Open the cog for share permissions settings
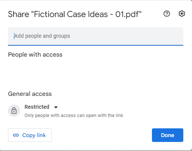 [x=182, y=14]
